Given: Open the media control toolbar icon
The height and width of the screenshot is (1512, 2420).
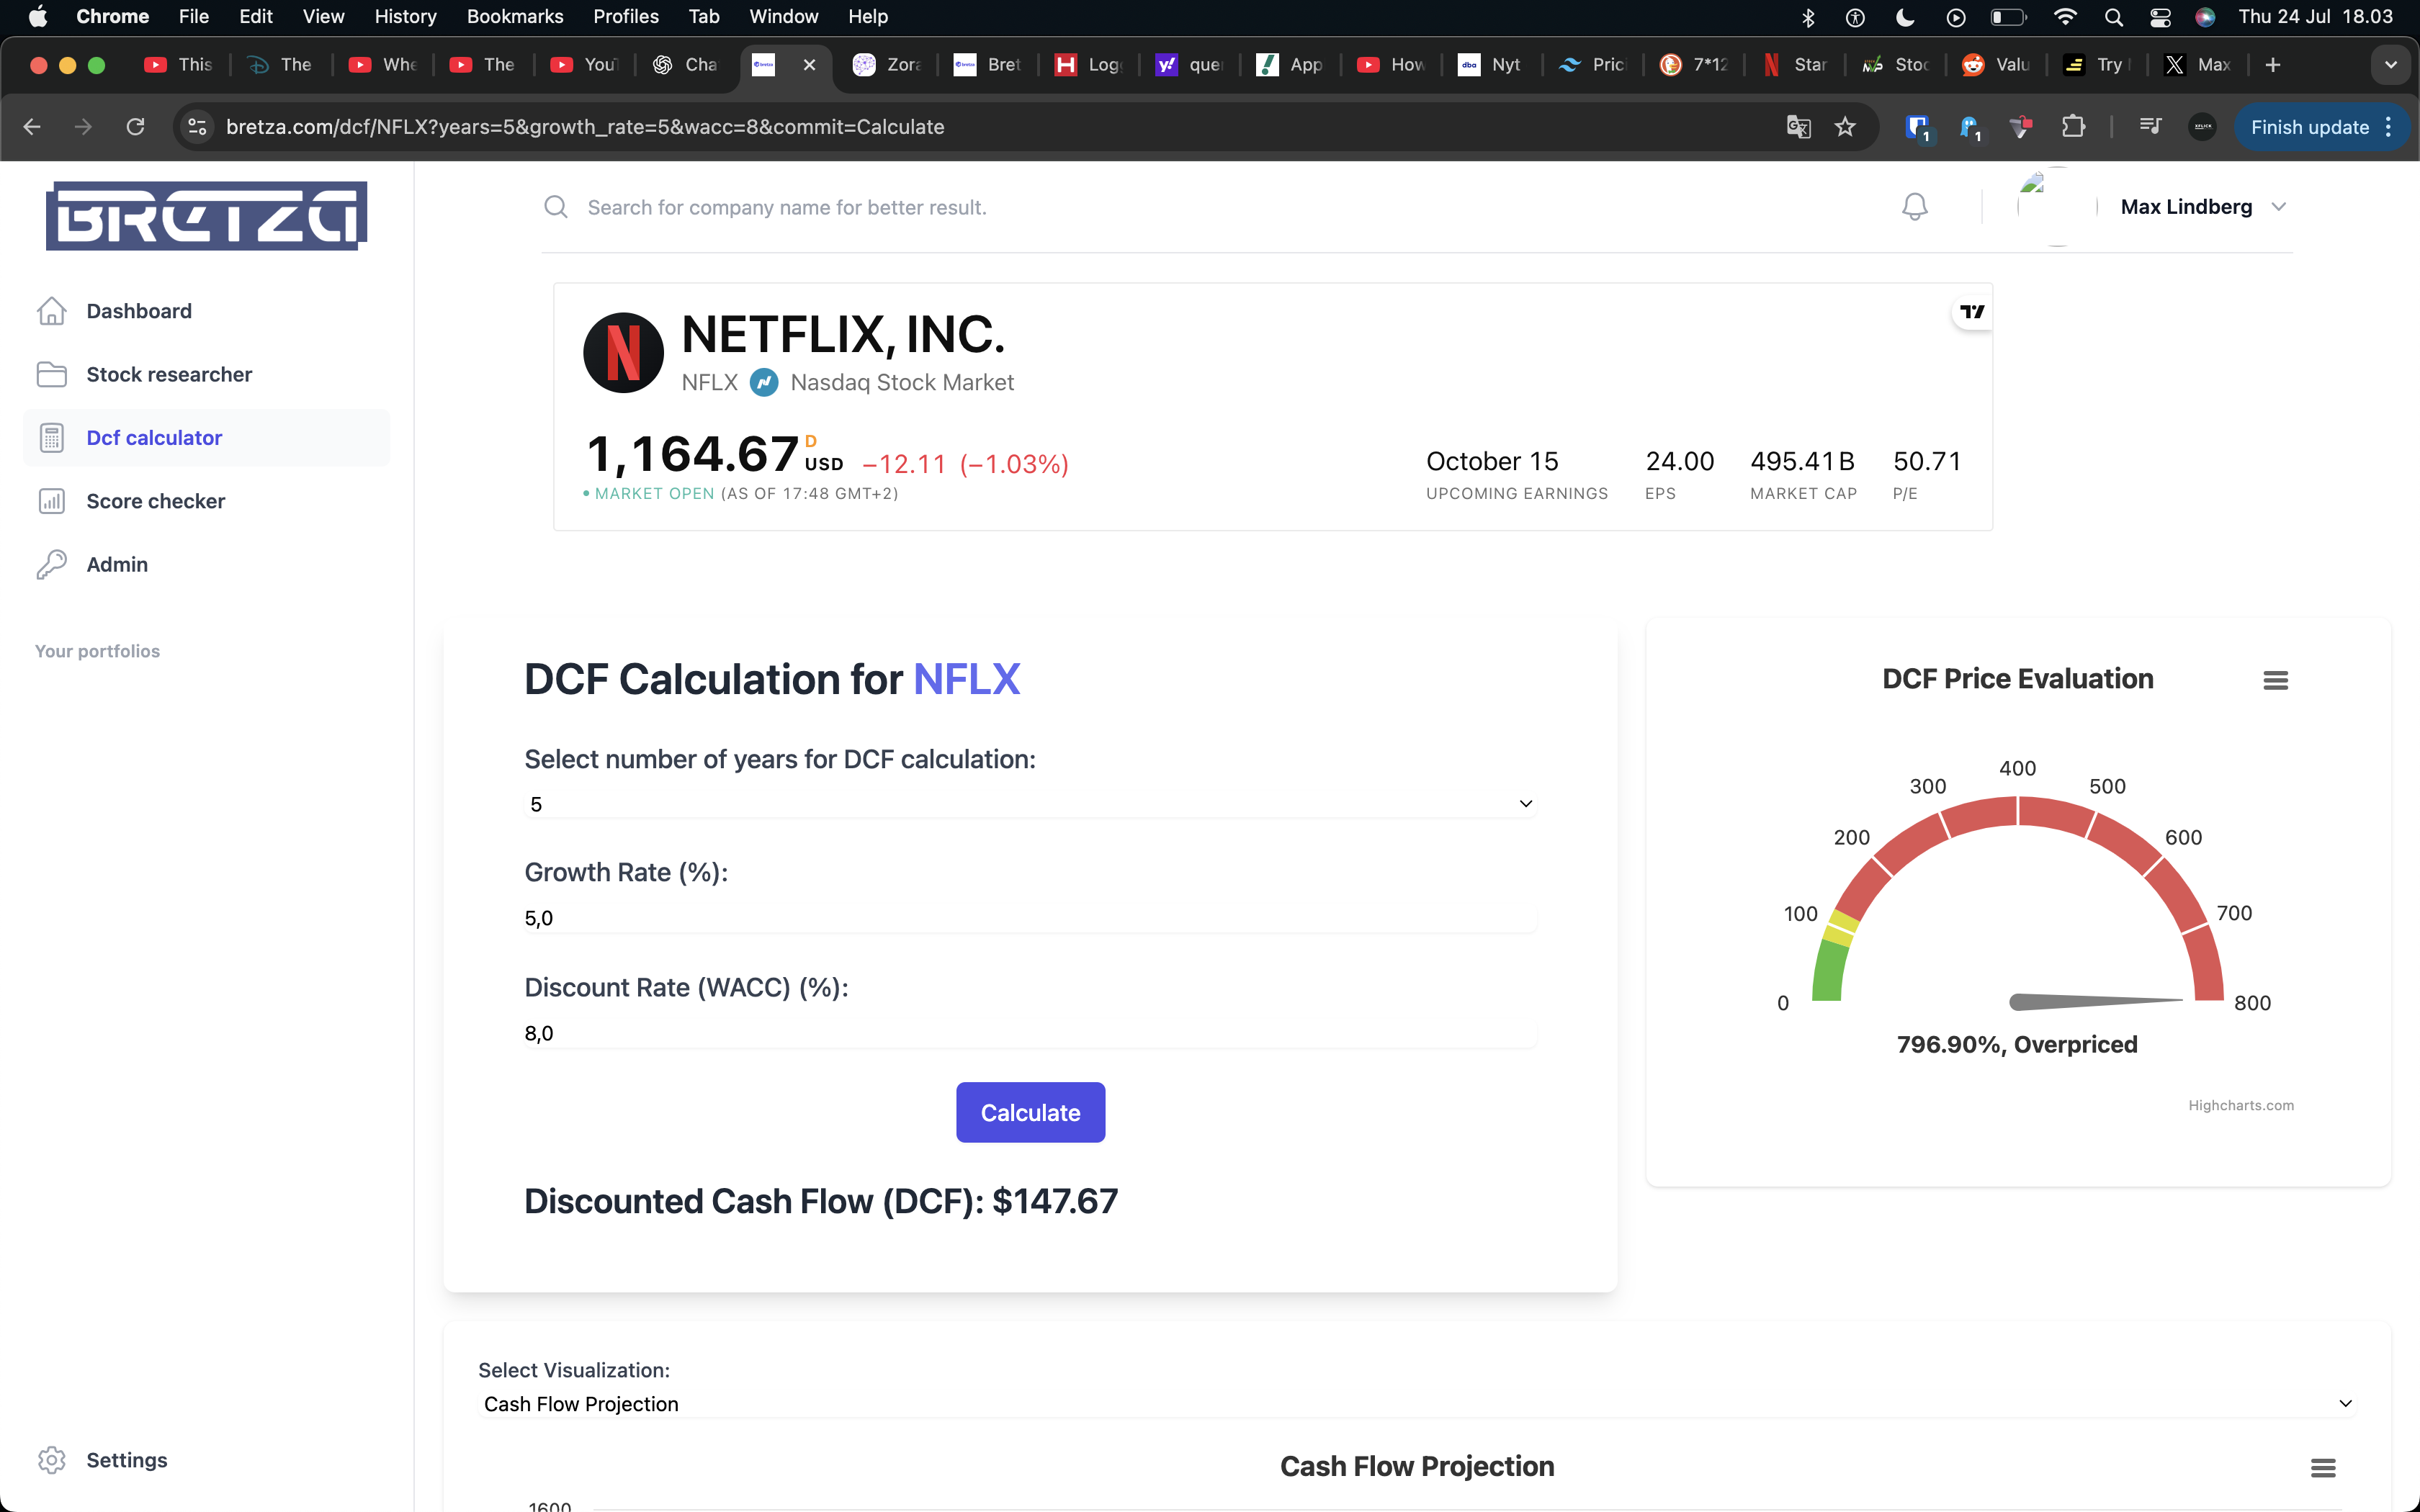Looking at the screenshot, I should [2150, 127].
